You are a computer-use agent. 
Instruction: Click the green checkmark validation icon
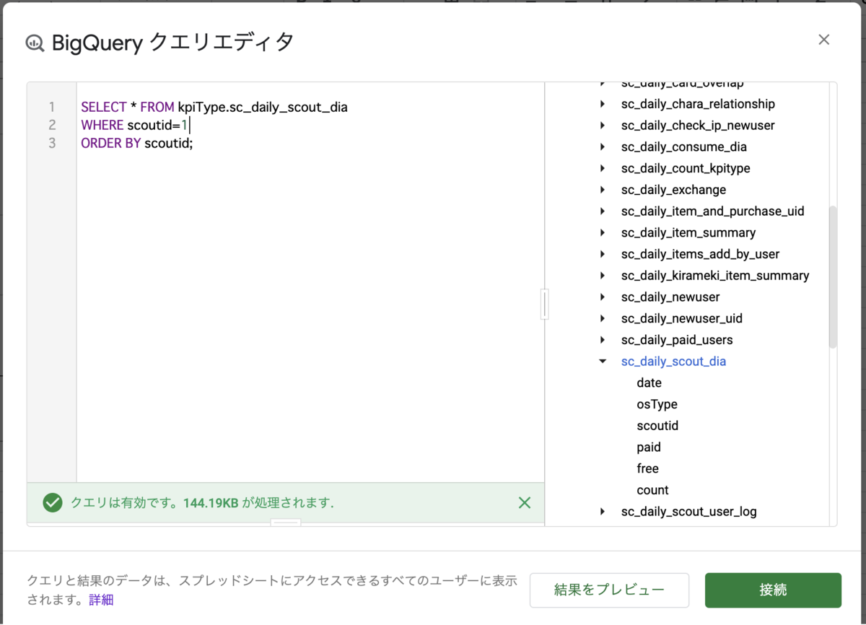(52, 502)
